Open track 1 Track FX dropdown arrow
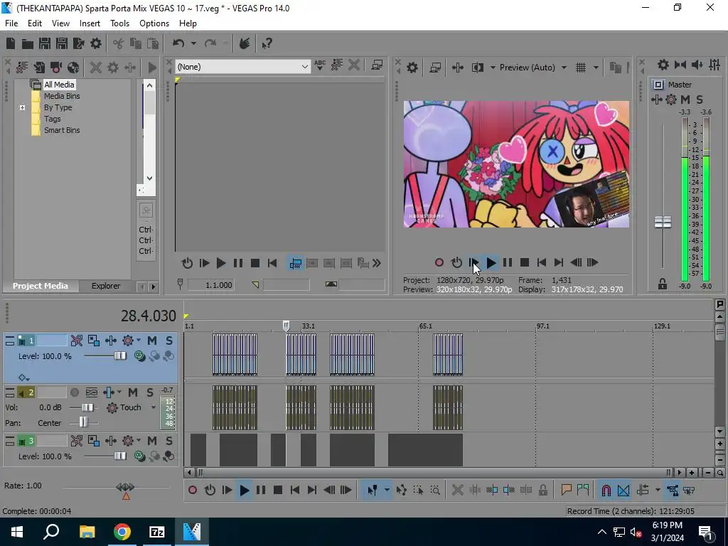 pyautogui.click(x=139, y=341)
